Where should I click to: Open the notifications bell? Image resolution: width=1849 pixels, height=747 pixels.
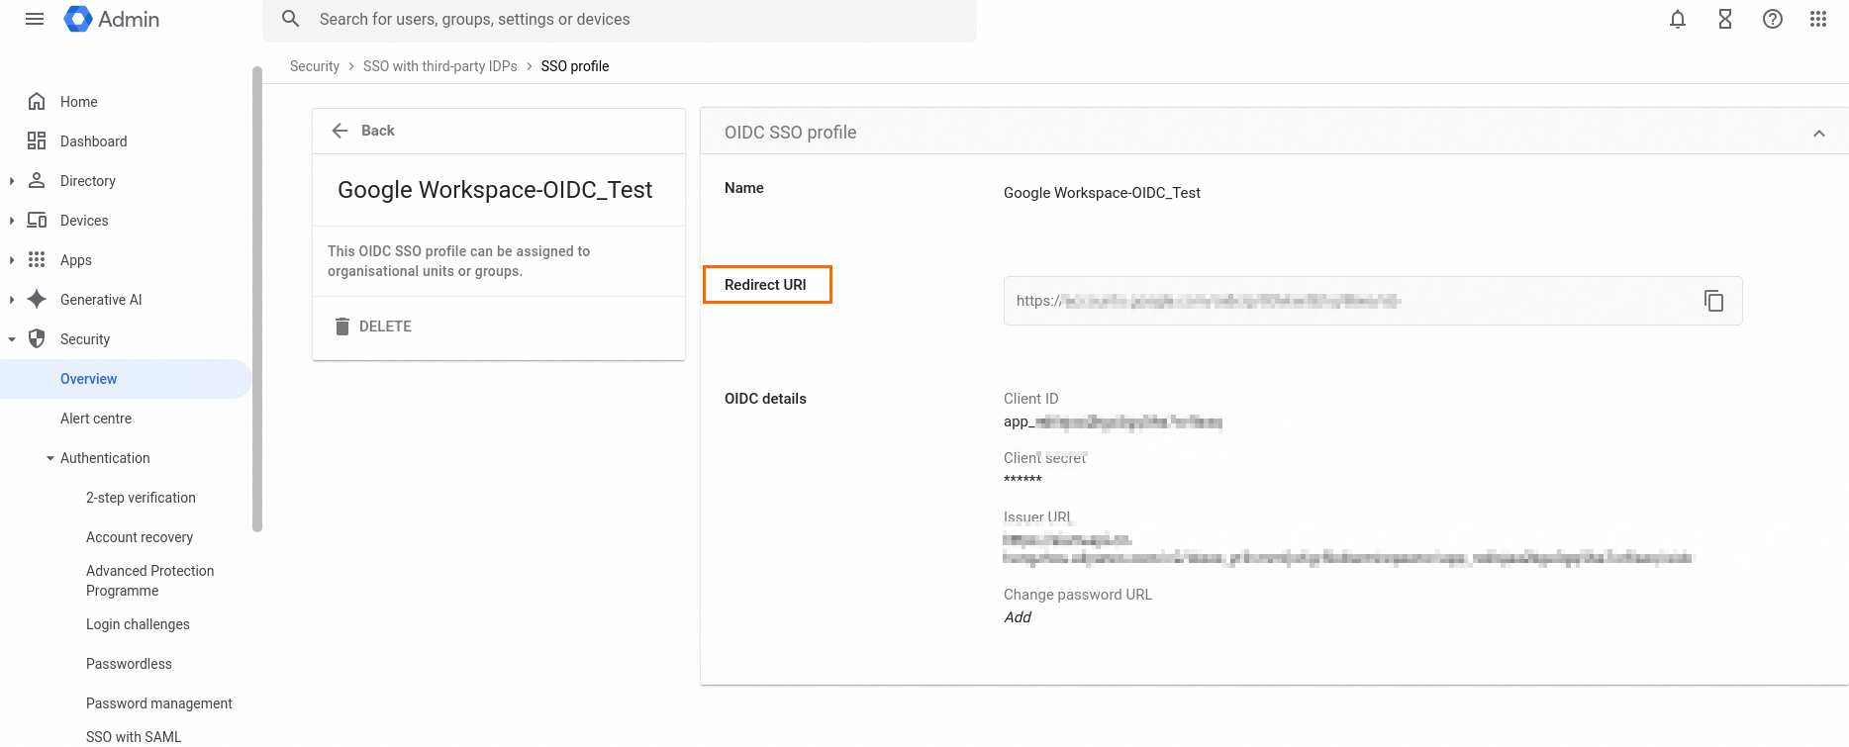click(1678, 19)
